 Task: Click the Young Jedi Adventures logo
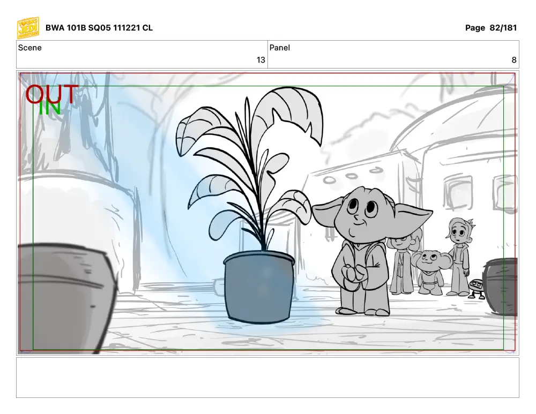click(x=28, y=28)
